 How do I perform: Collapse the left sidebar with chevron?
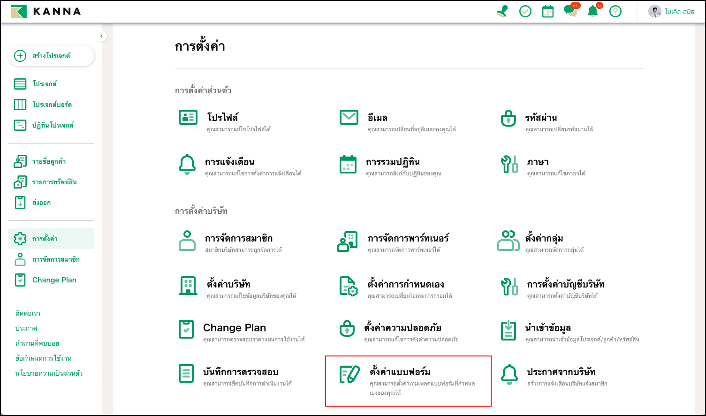pyautogui.click(x=102, y=36)
